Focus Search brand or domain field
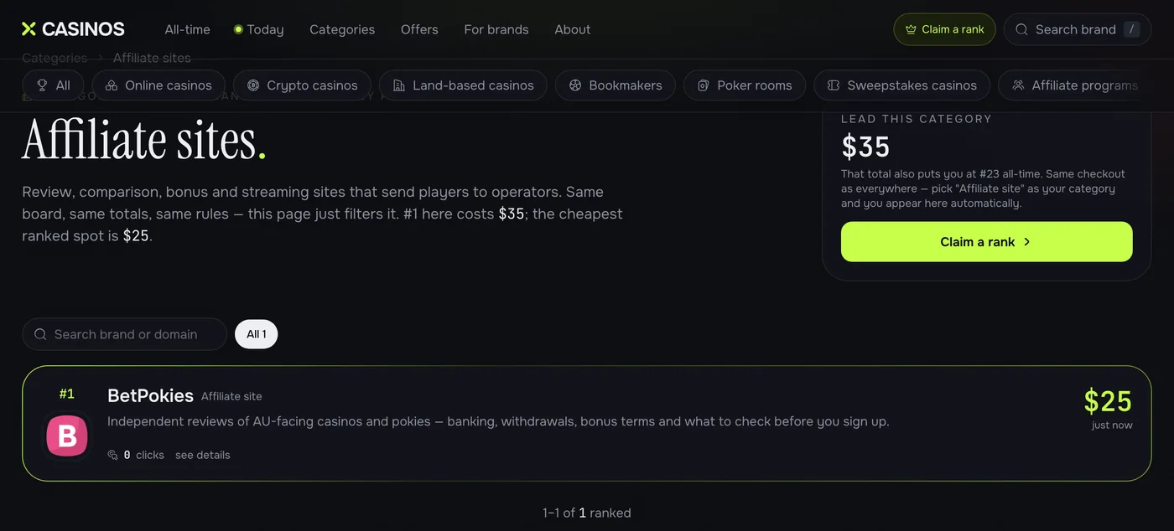This screenshot has width=1174, height=531. pos(124,334)
